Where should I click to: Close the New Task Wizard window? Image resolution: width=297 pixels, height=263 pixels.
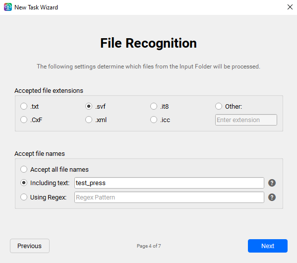click(290, 7)
